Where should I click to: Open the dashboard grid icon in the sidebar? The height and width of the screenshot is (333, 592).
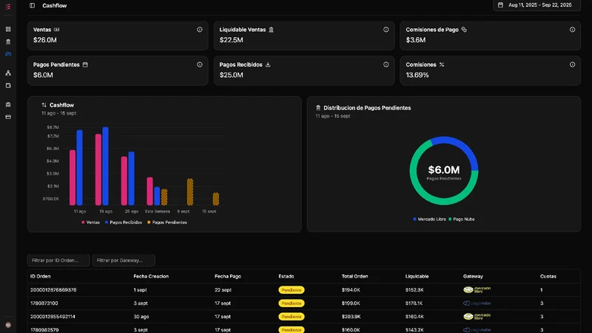tap(8, 29)
